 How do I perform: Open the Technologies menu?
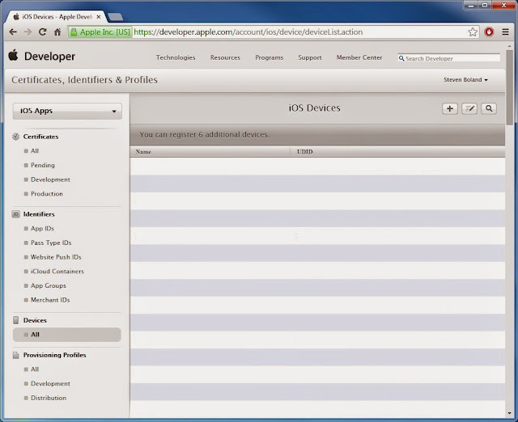pyautogui.click(x=176, y=57)
